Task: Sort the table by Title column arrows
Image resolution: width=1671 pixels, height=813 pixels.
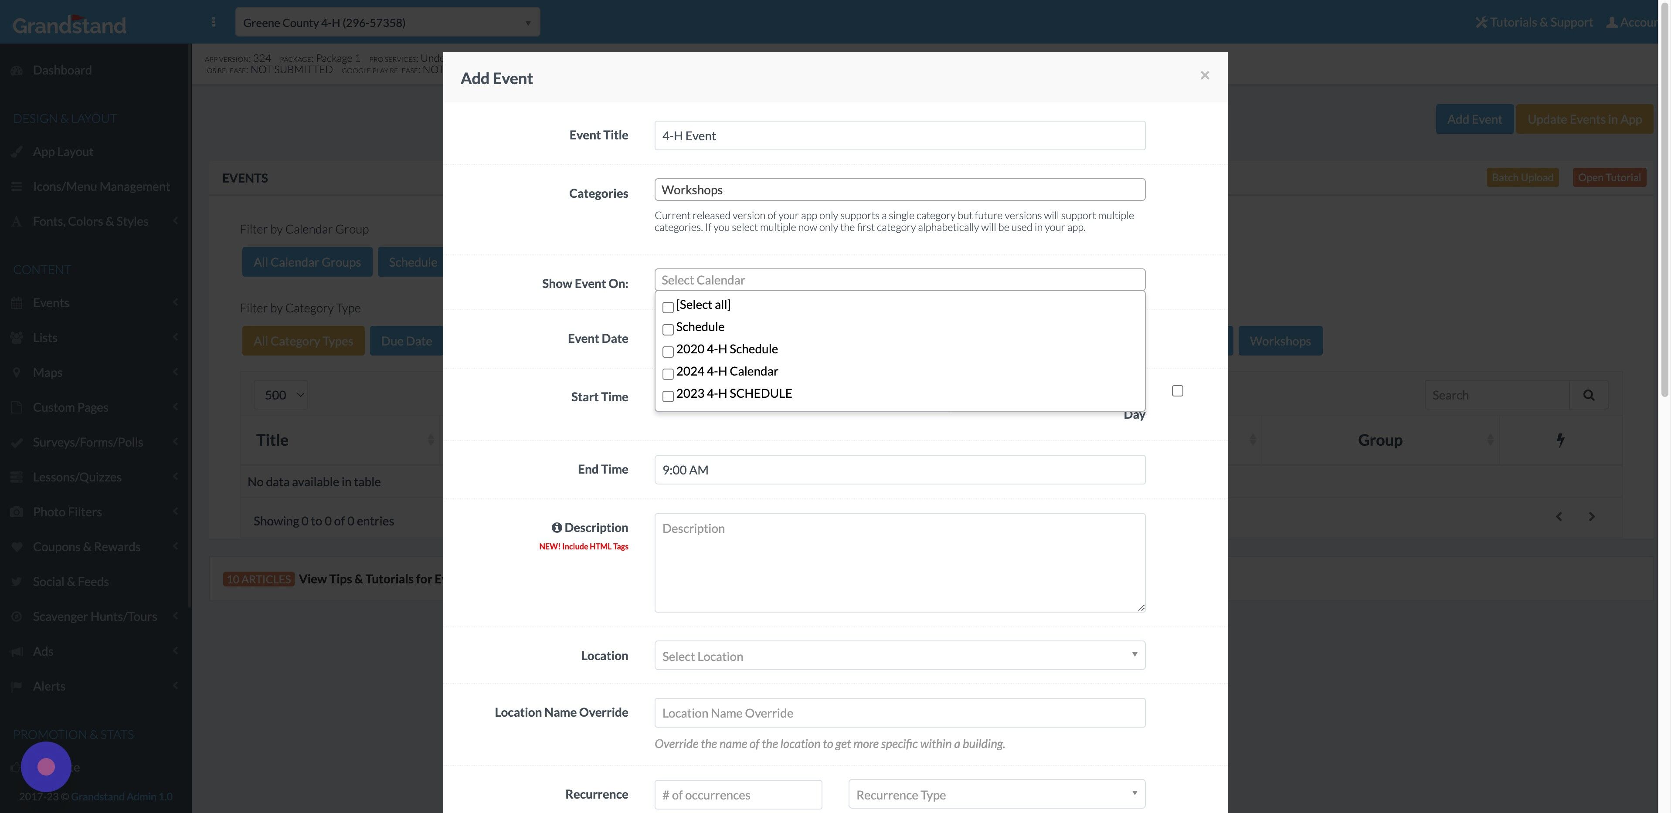Action: pos(431,440)
